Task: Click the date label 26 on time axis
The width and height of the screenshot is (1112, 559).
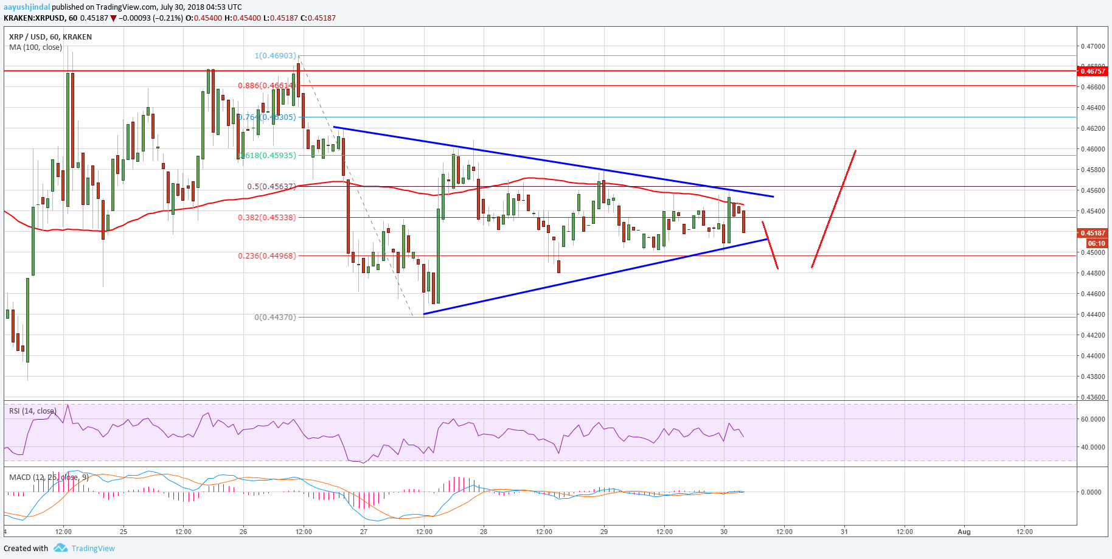Action: coord(243,532)
